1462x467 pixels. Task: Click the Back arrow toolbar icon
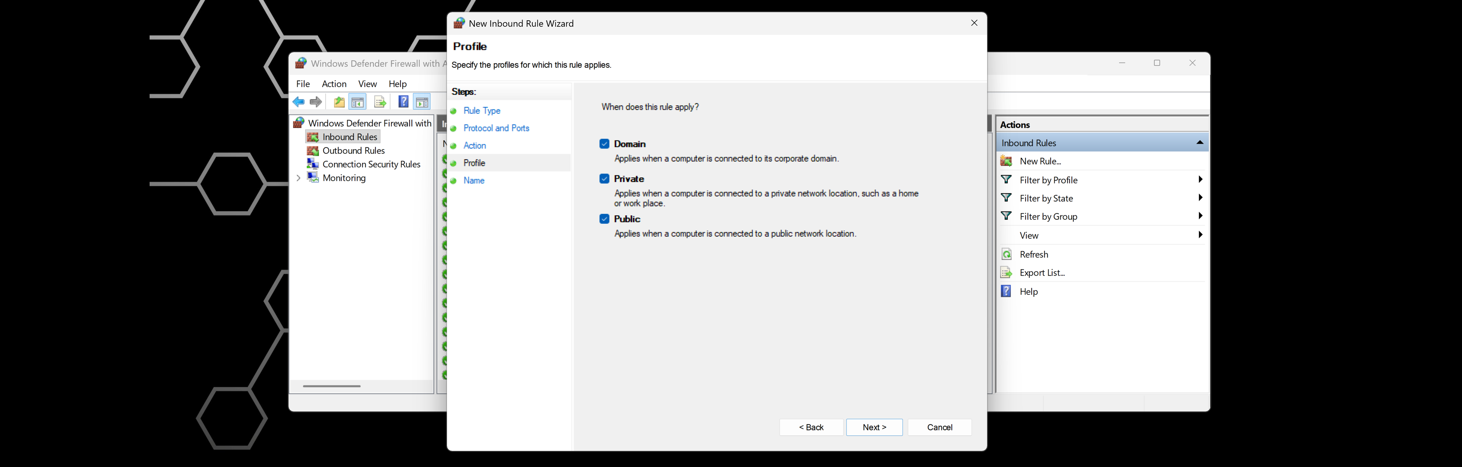click(x=299, y=102)
